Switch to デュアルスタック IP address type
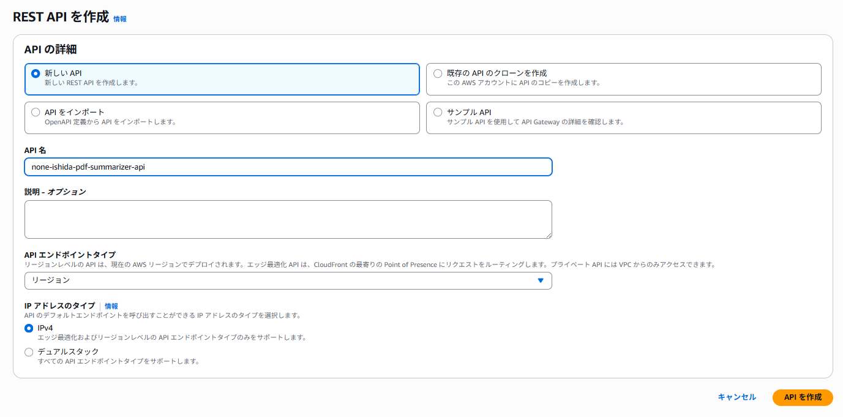This screenshot has width=843, height=417. (x=29, y=351)
